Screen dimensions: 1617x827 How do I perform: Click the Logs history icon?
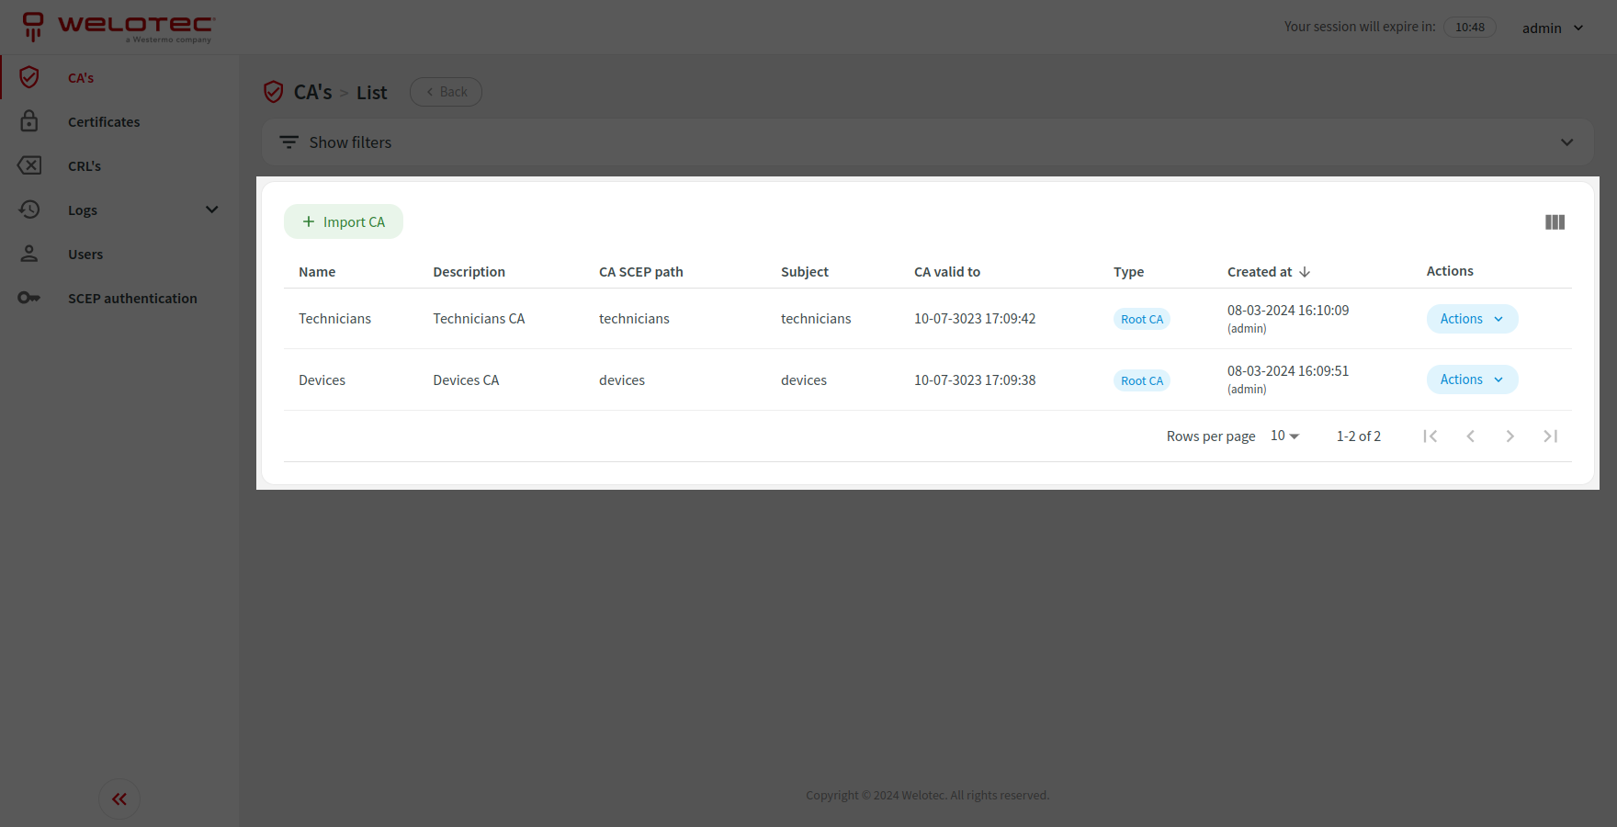(29, 210)
